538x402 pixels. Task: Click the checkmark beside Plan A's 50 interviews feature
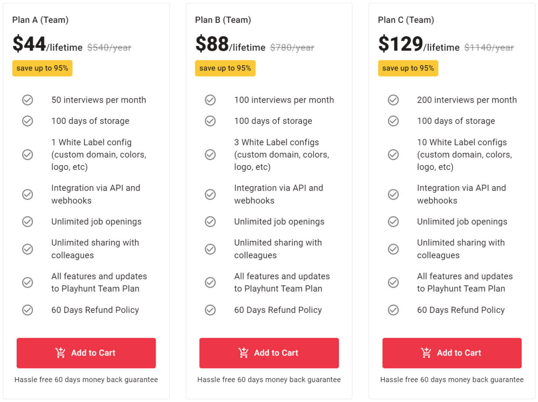pyautogui.click(x=28, y=100)
